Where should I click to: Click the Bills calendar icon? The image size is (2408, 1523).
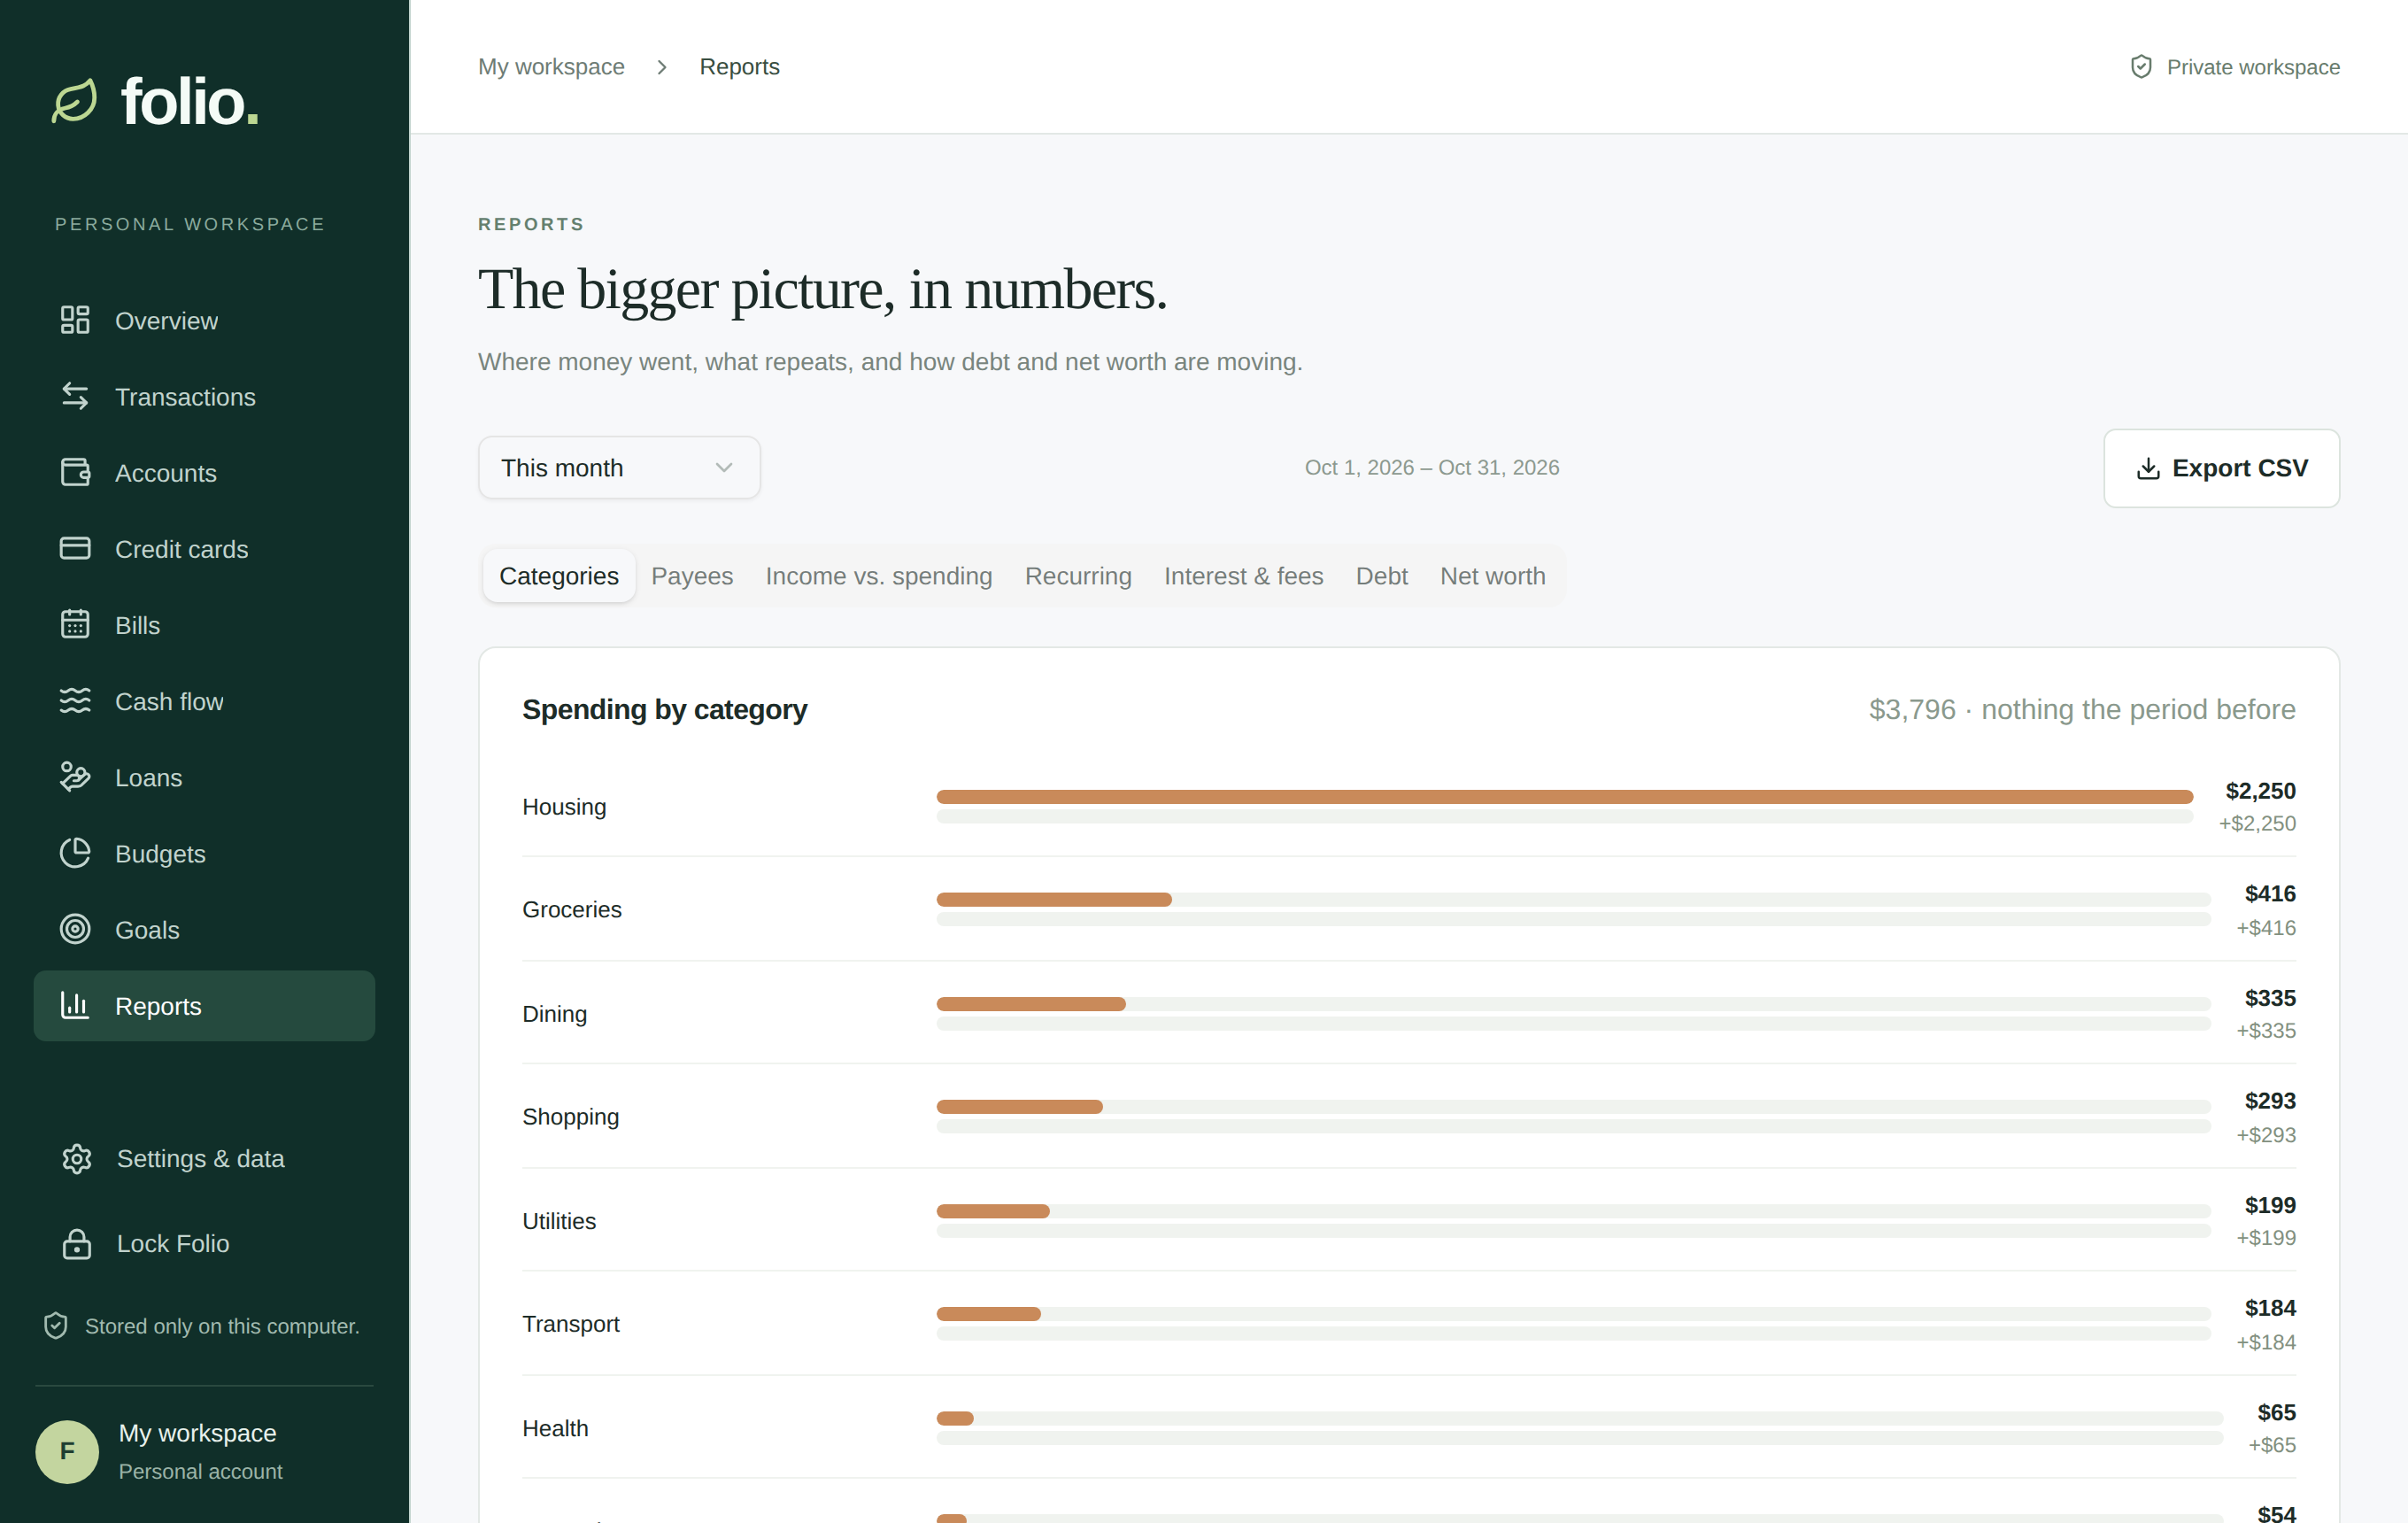coord(75,624)
